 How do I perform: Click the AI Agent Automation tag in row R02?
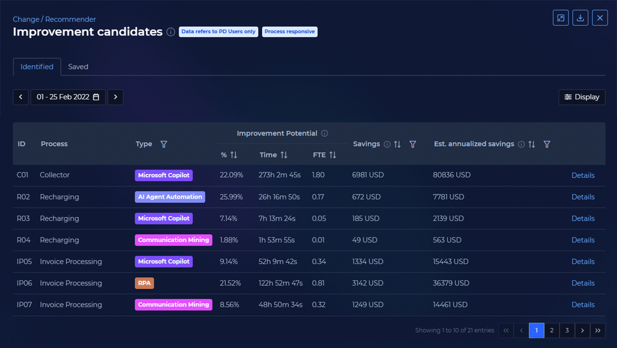(170, 197)
